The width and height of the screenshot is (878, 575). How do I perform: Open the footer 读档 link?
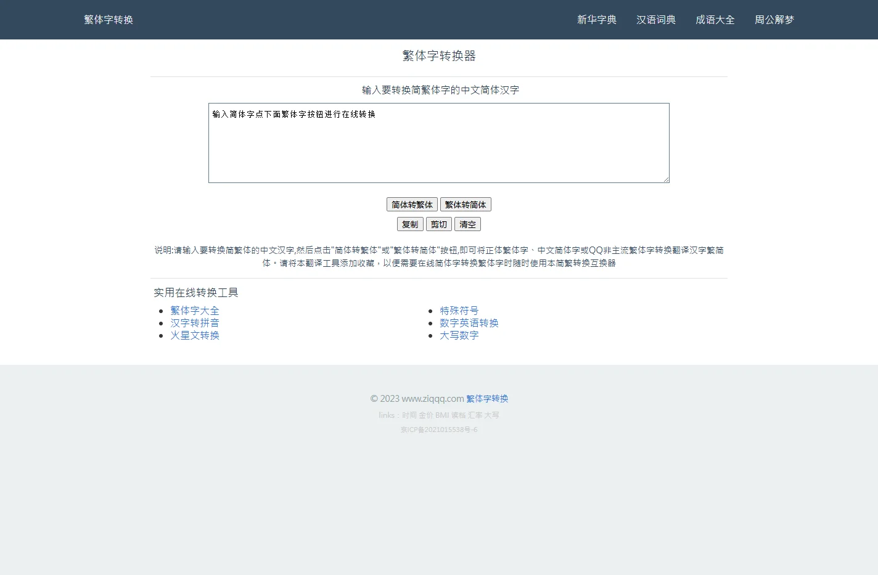pyautogui.click(x=458, y=415)
